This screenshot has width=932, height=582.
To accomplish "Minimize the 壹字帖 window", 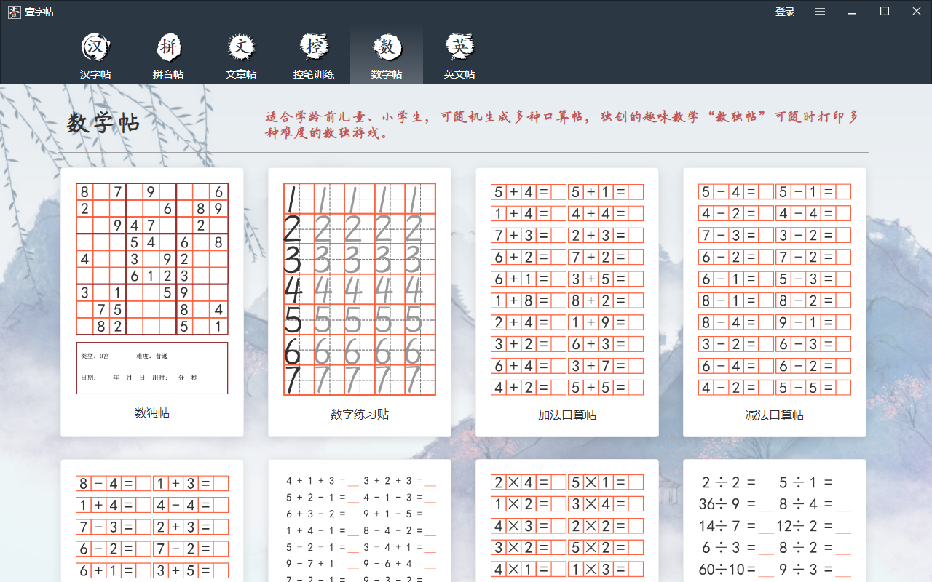I will [x=852, y=12].
